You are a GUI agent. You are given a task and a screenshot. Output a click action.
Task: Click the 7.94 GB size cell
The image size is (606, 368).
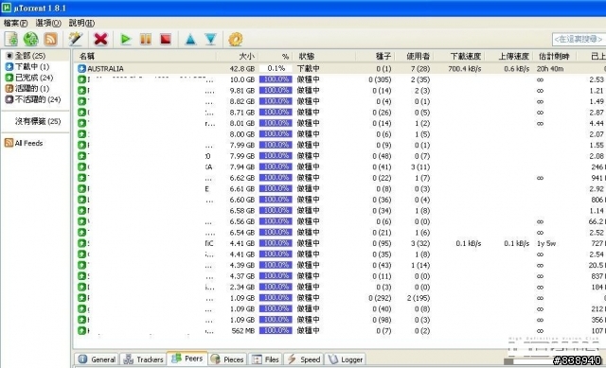click(x=242, y=166)
